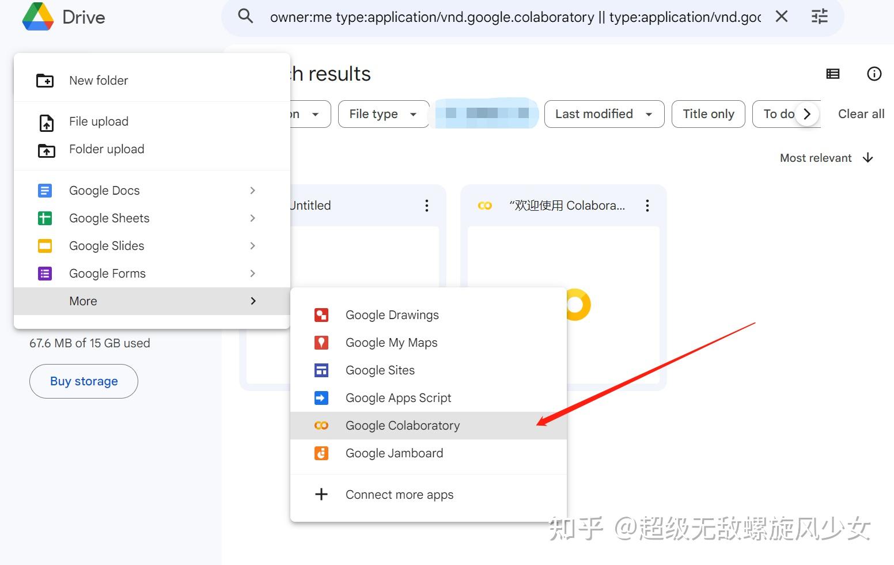Open the File type filter dropdown
894x565 pixels.
pyautogui.click(x=382, y=113)
